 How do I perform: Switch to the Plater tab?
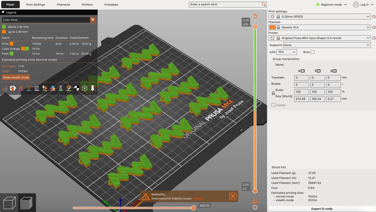click(10, 5)
